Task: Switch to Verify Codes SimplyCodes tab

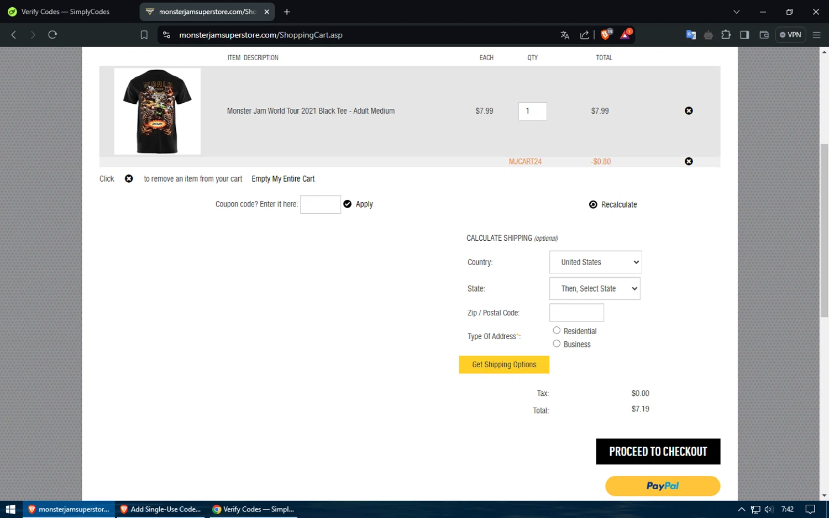Action: coord(66,12)
